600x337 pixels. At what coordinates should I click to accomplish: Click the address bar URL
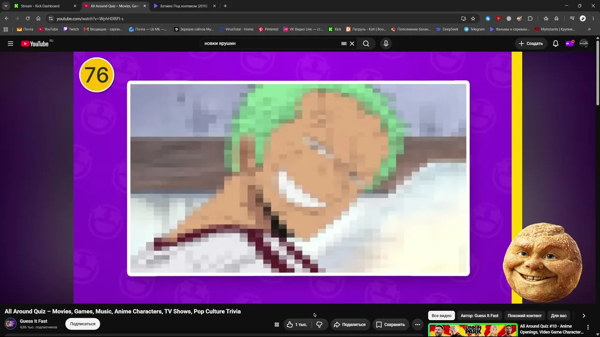coord(90,19)
